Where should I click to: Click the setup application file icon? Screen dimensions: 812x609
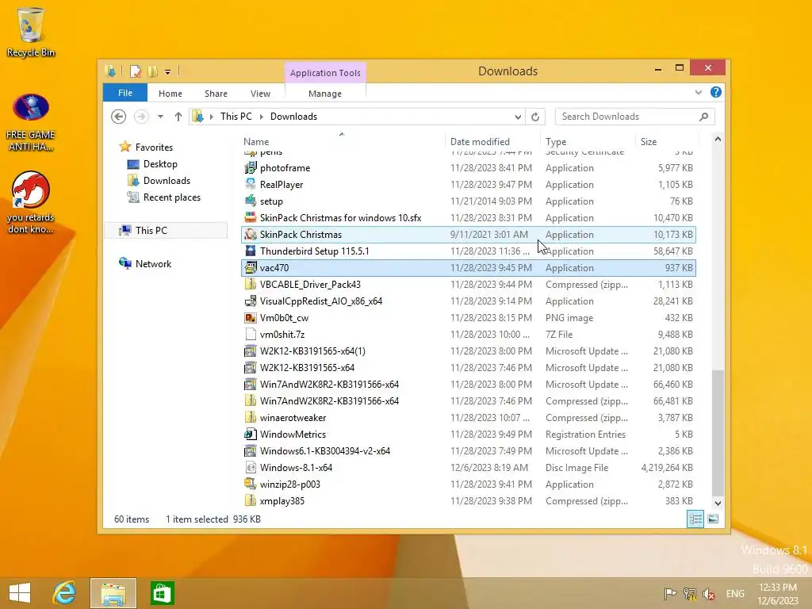click(x=250, y=201)
